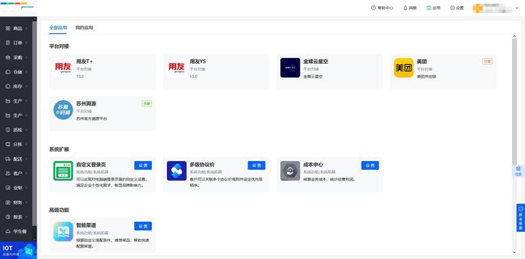Click the 订单 sidebar icon
Screen dimensions: 525x259
point(8,43)
